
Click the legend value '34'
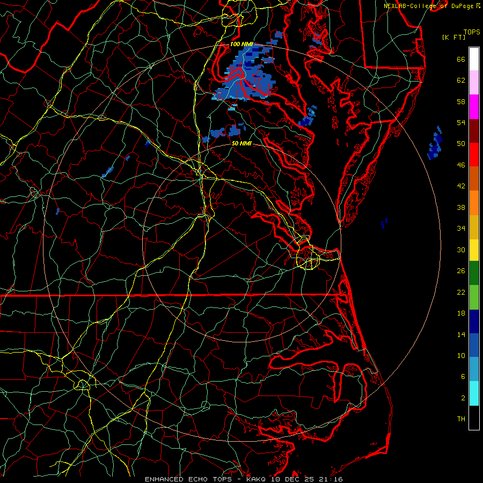461,229
